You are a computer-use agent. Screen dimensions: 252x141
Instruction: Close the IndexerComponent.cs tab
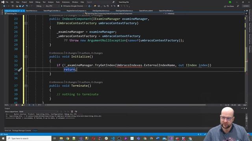point(24,11)
